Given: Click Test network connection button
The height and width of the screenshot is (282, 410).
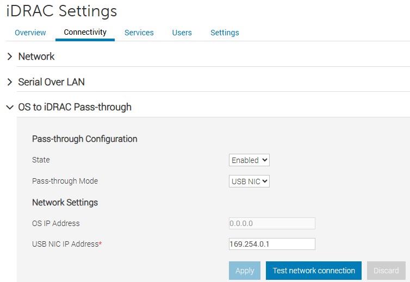Looking at the screenshot, I should pyautogui.click(x=314, y=271).
